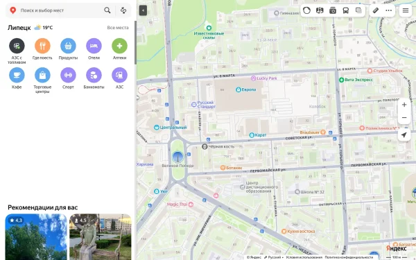The image size is (416, 260).
Task: Click the Яндекс logo on the map
Action: (x=396, y=248)
